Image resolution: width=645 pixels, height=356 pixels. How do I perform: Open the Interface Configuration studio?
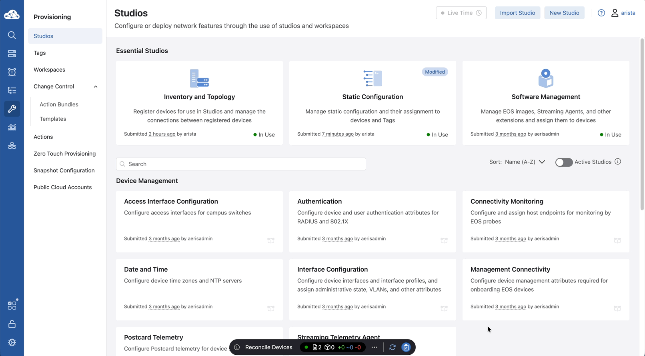pyautogui.click(x=373, y=290)
